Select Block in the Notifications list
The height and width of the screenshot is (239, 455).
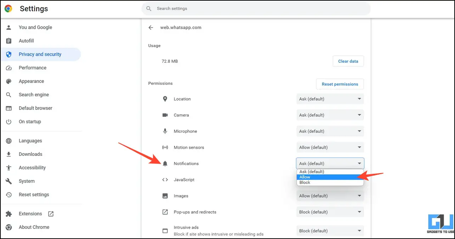[330, 183]
